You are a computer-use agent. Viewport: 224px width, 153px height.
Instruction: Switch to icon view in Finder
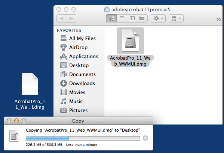click(111, 18)
